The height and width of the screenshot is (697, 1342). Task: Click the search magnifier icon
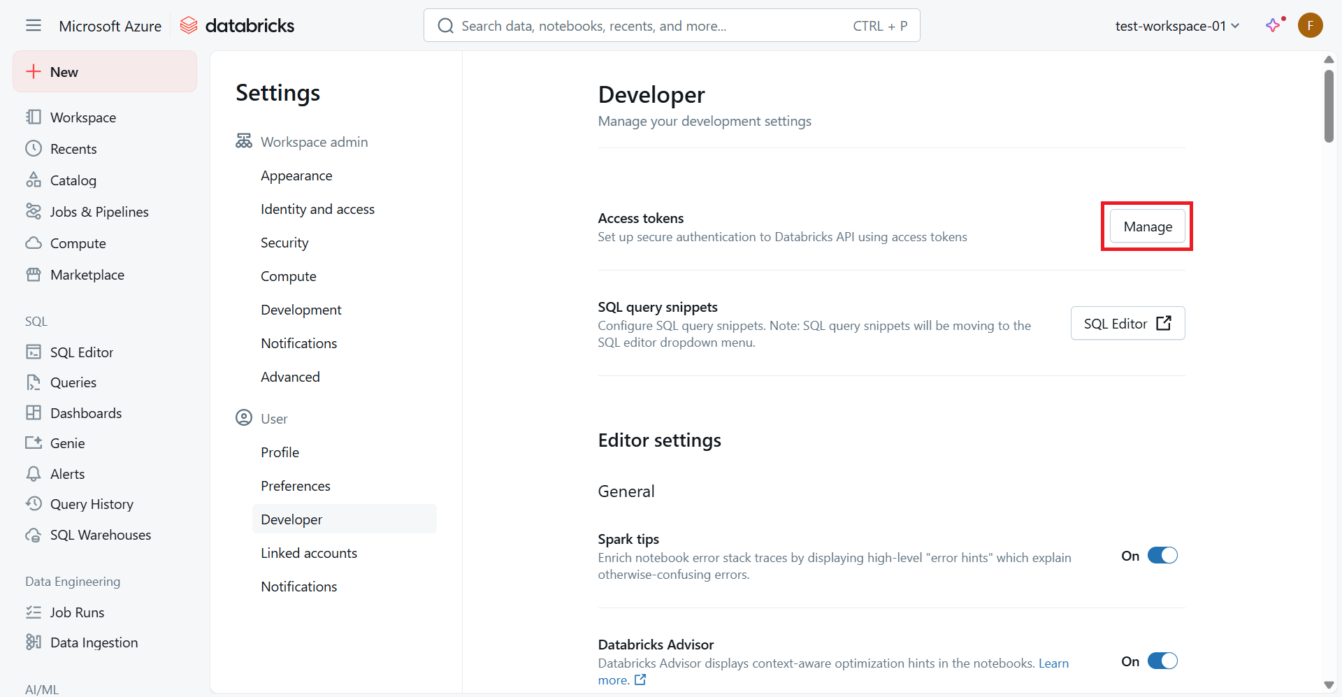445,26
